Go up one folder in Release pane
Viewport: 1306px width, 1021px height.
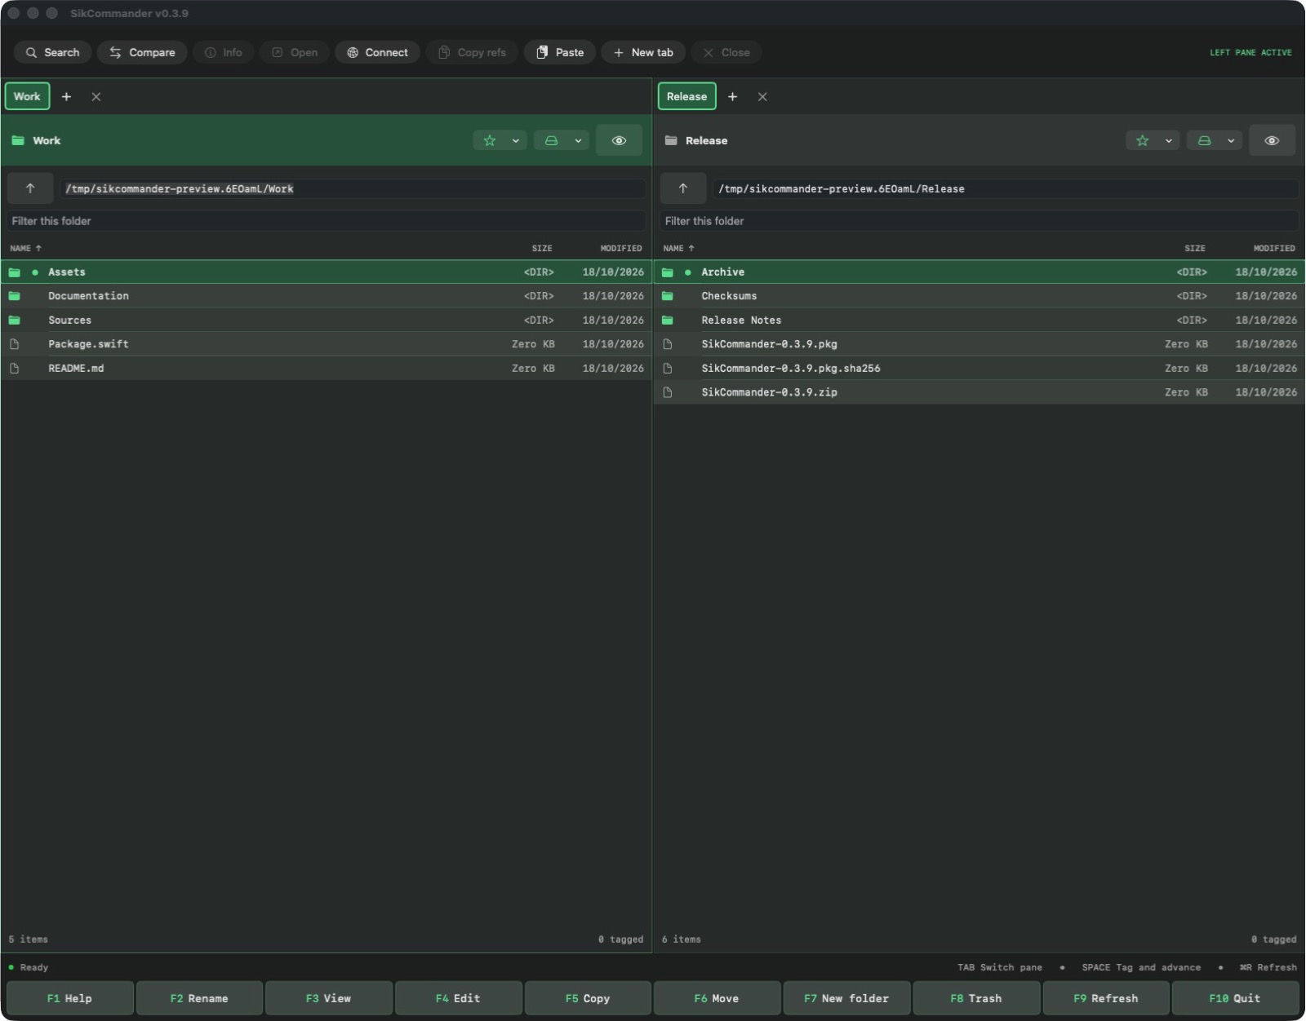click(683, 188)
